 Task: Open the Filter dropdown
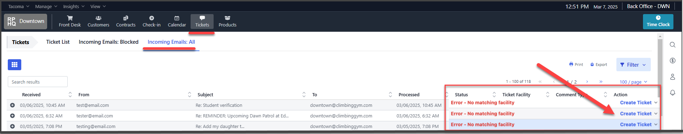pyautogui.click(x=633, y=65)
